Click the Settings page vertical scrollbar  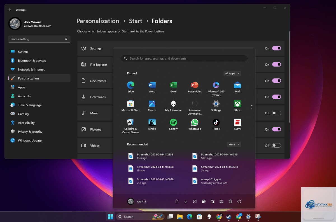(289, 77)
